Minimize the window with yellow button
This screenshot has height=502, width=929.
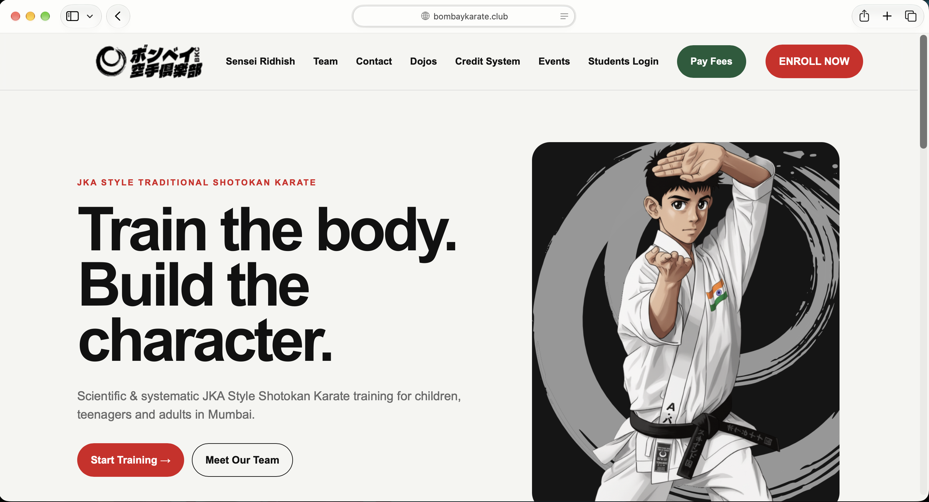click(x=30, y=16)
